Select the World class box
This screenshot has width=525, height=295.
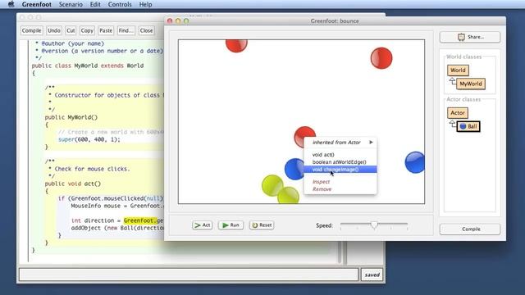458,70
